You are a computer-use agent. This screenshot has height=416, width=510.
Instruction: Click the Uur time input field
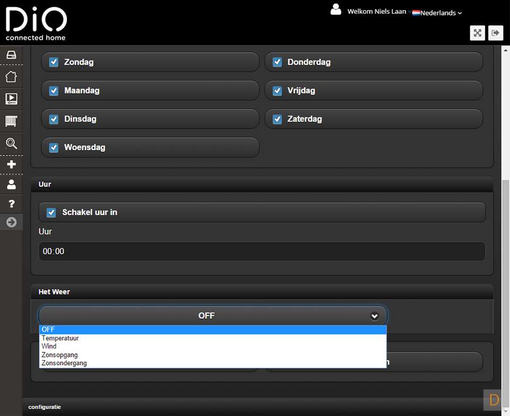(261, 251)
